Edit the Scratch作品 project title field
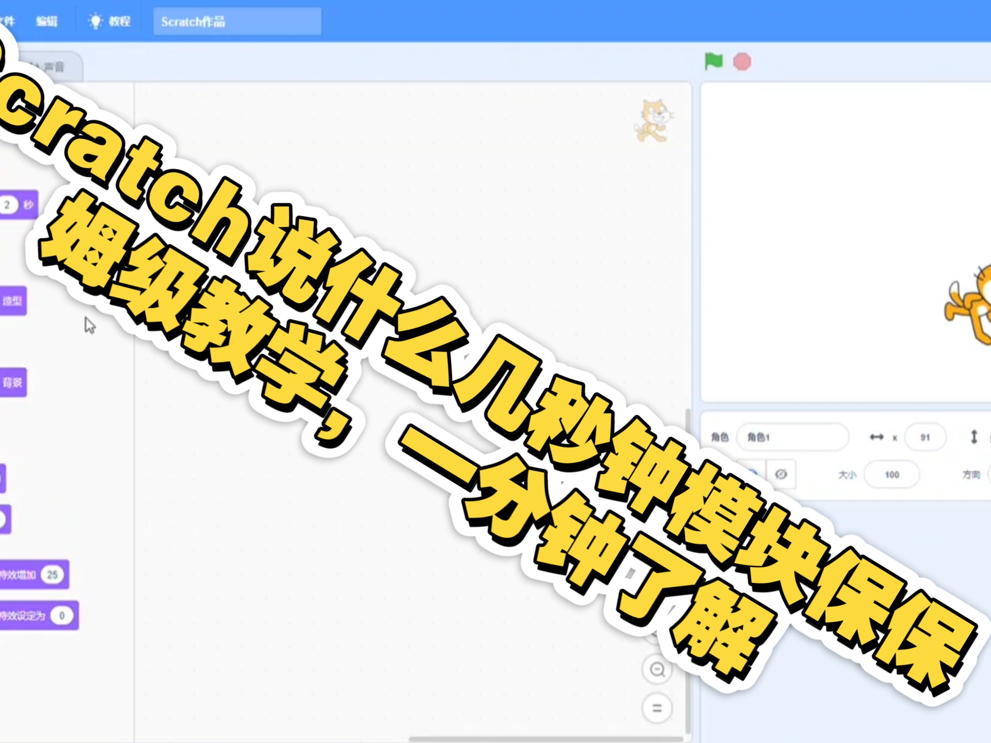Viewport: 991px width, 743px height. click(237, 22)
